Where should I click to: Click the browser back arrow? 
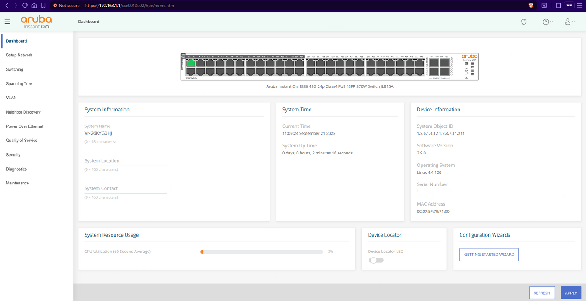click(x=6, y=6)
